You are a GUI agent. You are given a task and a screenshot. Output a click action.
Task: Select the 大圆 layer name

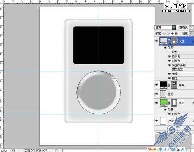(182, 41)
